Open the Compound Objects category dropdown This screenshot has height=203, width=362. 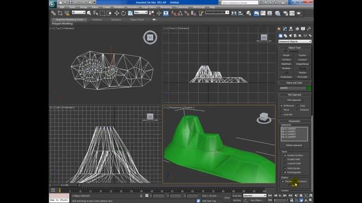click(295, 41)
